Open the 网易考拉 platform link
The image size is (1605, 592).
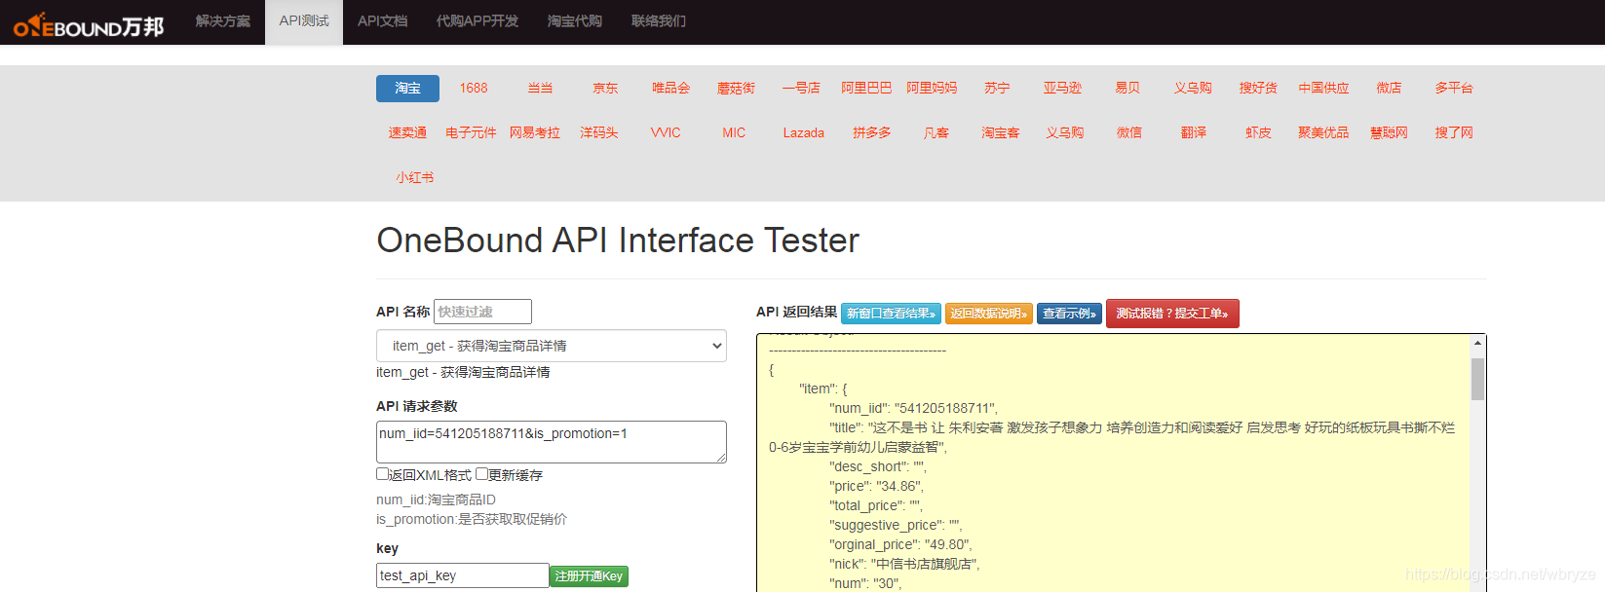pyautogui.click(x=535, y=133)
